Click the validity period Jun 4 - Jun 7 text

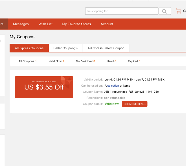coord(134,79)
